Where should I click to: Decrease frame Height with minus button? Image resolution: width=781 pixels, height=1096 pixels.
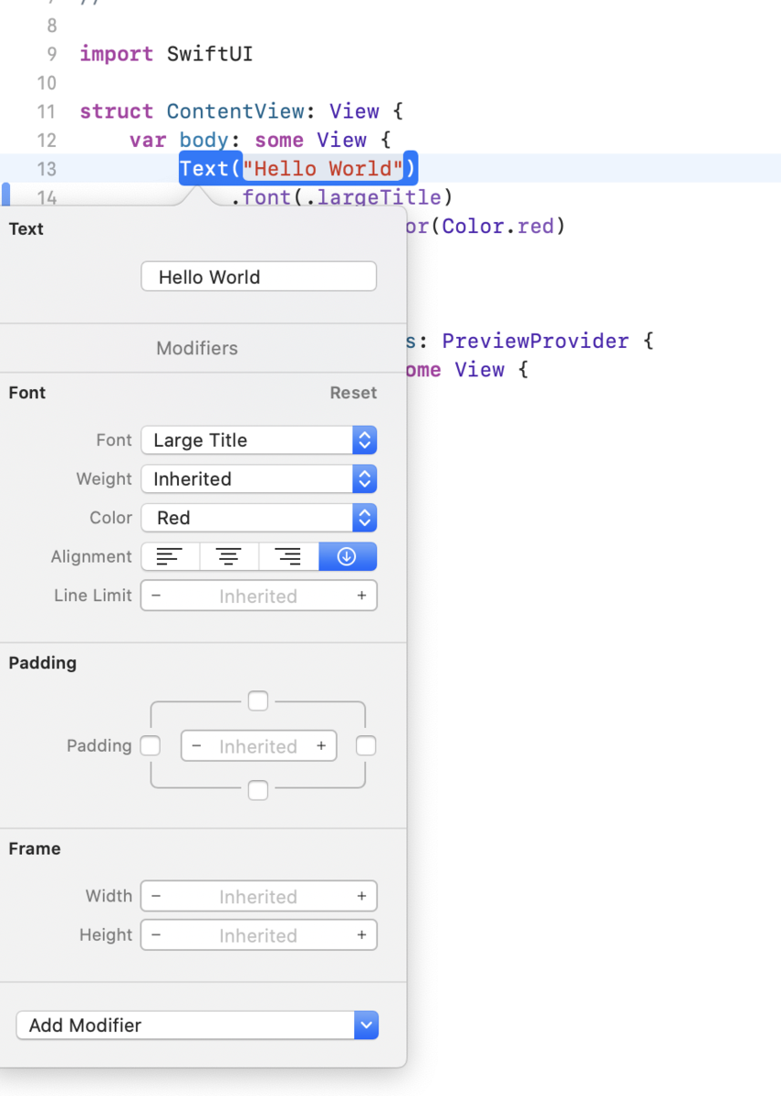click(156, 935)
